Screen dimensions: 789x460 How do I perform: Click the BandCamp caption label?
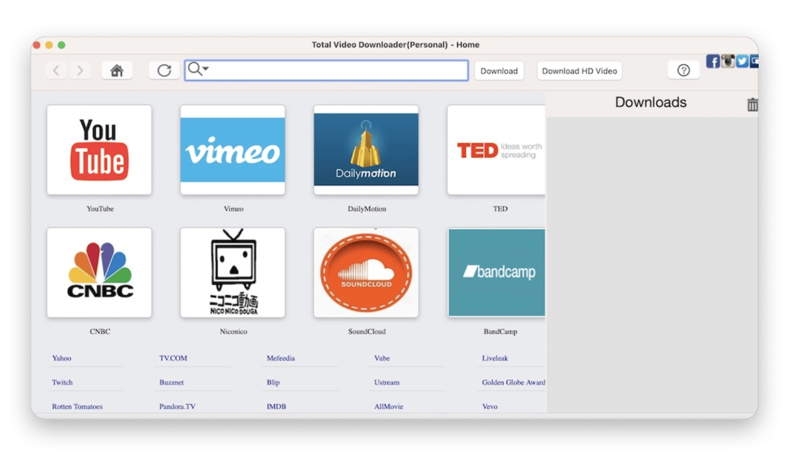[500, 332]
